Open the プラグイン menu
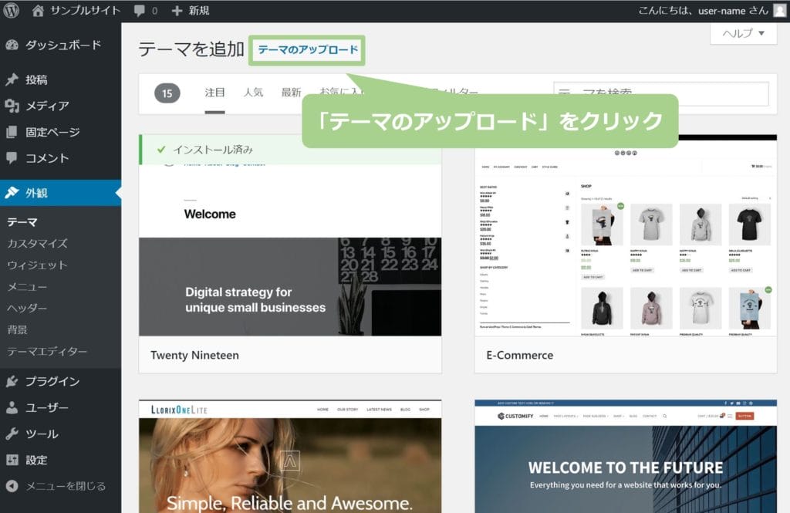The height and width of the screenshot is (513, 790). tap(52, 381)
